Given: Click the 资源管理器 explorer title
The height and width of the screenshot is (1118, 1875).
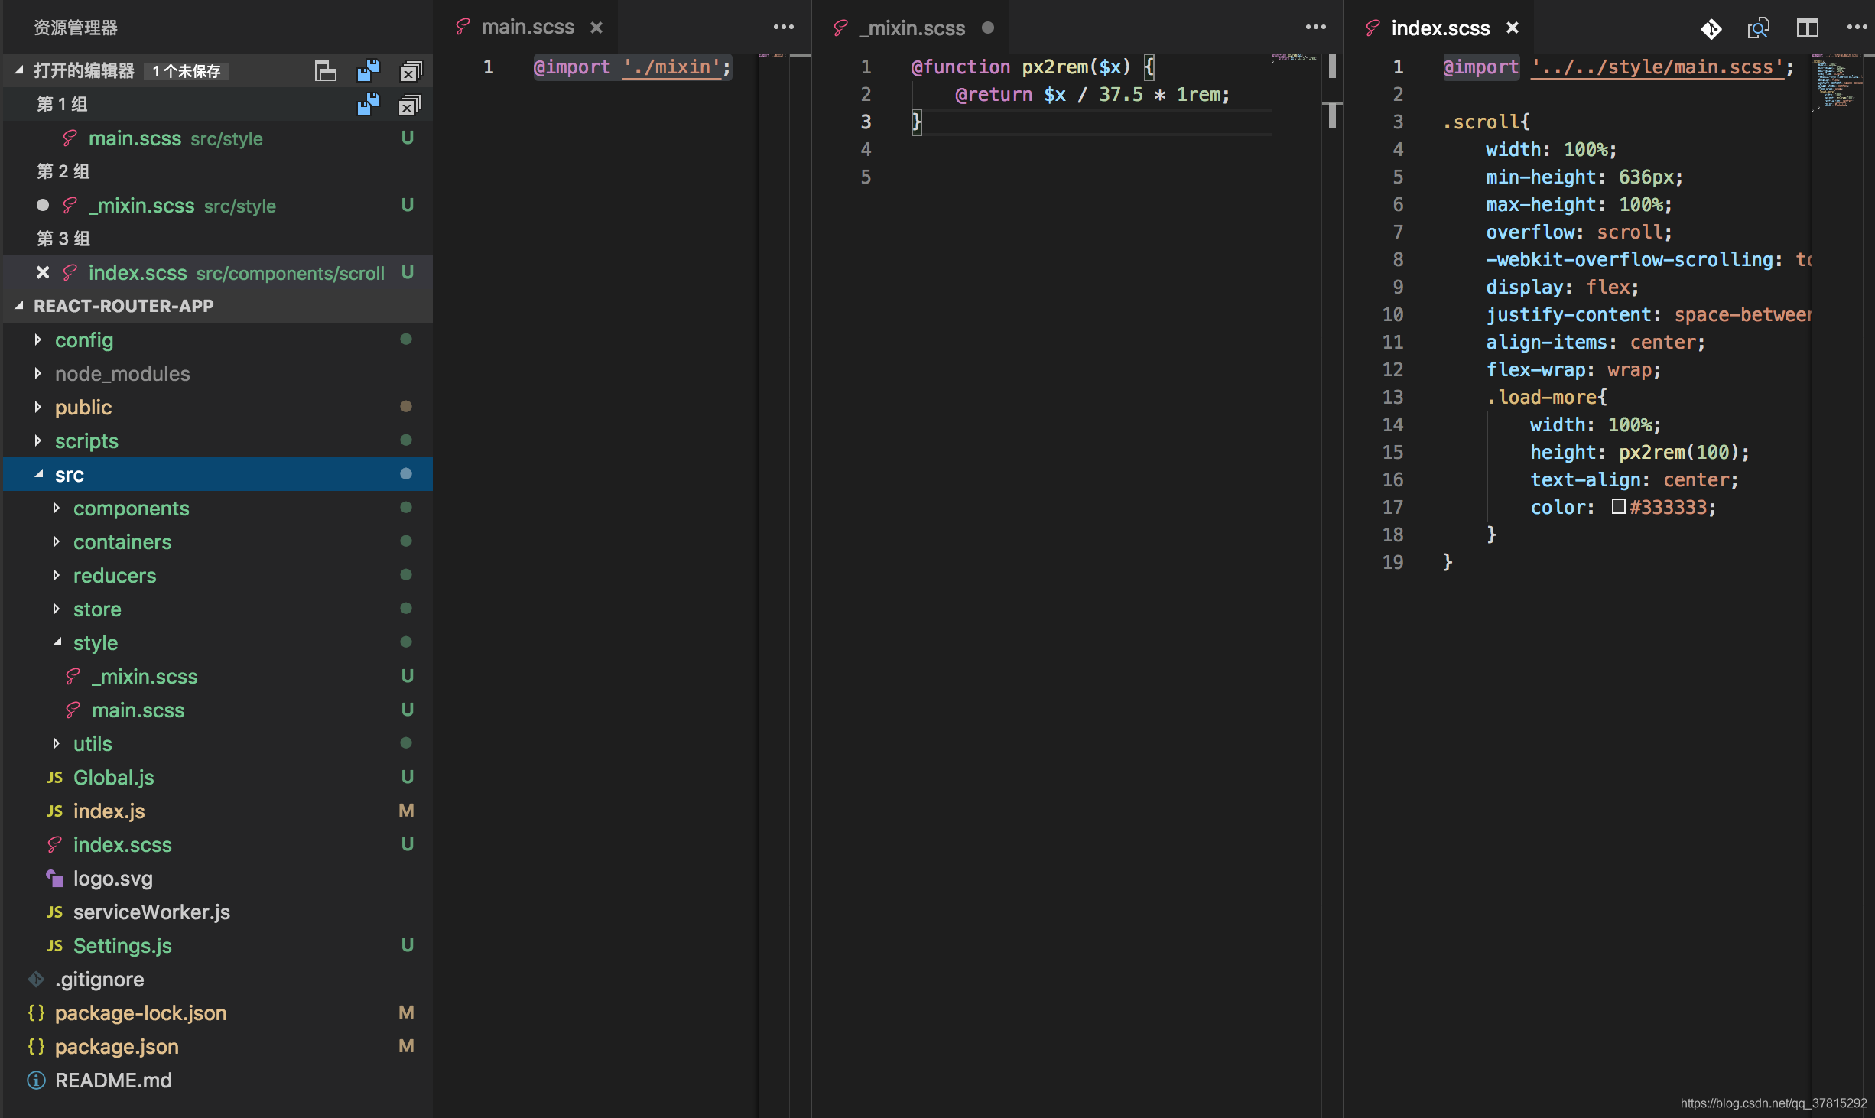Looking at the screenshot, I should tap(76, 28).
